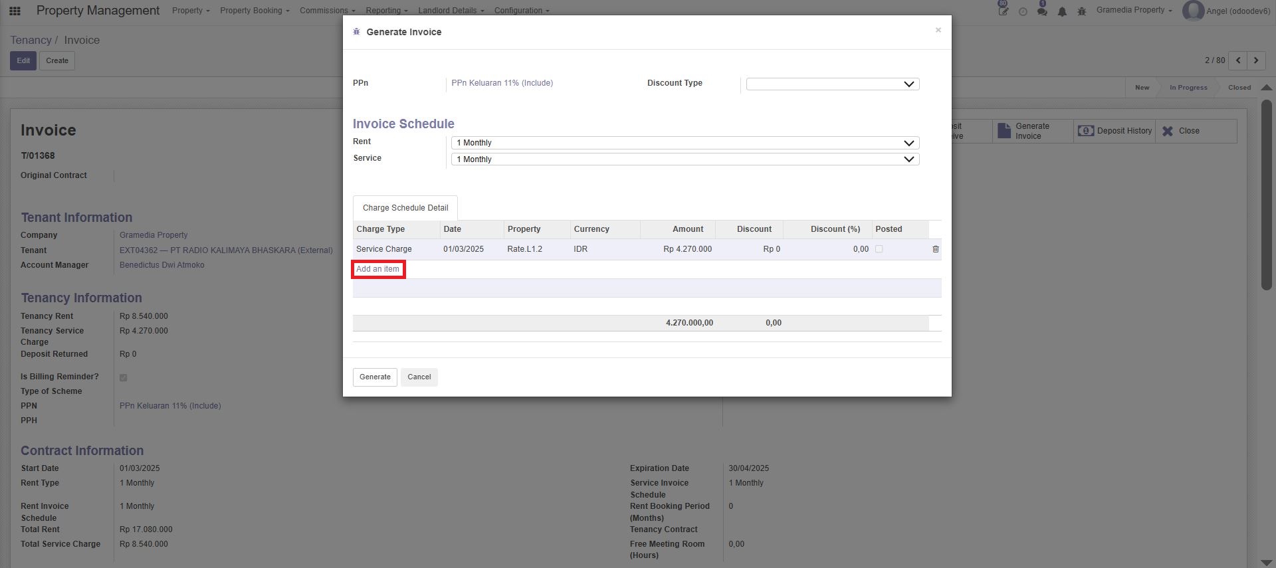
Task: Open the PPN Keluaran link under Tenancy Information
Action: tap(170, 406)
